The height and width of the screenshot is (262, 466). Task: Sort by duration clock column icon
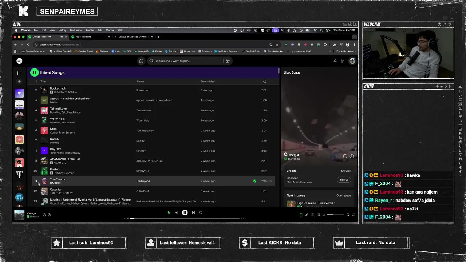(265, 82)
